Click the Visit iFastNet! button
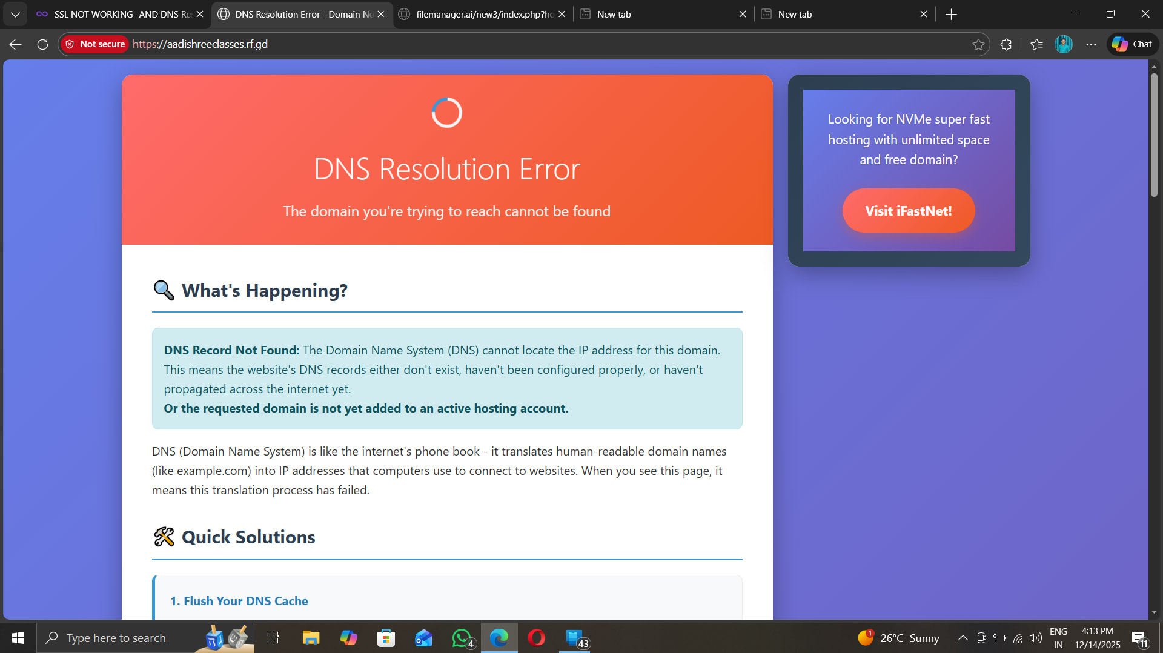The image size is (1163, 653). [908, 211]
